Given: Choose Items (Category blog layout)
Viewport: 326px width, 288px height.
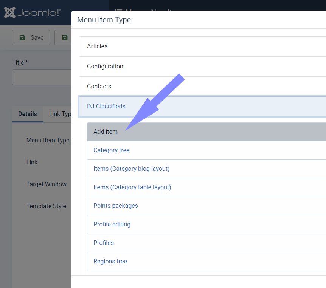Looking at the screenshot, I should click(x=206, y=169).
